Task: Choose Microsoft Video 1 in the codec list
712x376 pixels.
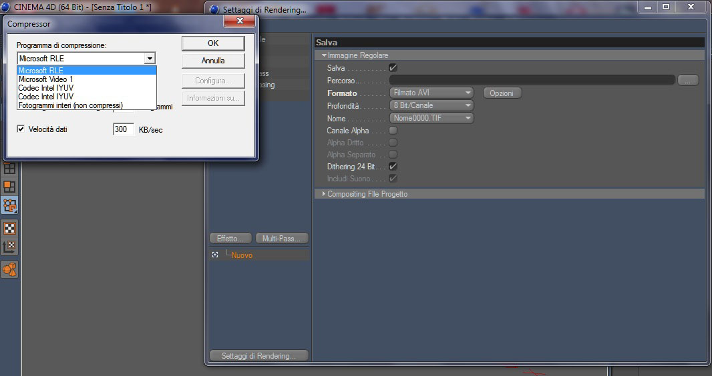Action: tap(87, 79)
